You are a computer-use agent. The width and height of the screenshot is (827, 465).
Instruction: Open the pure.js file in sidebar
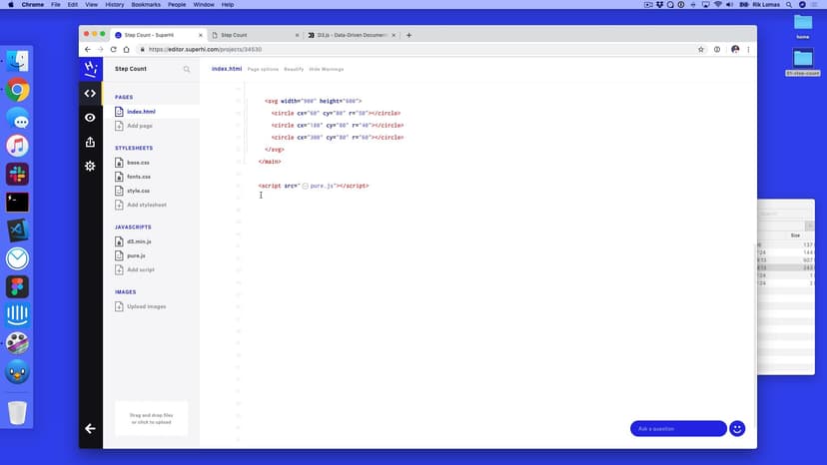[136, 255]
